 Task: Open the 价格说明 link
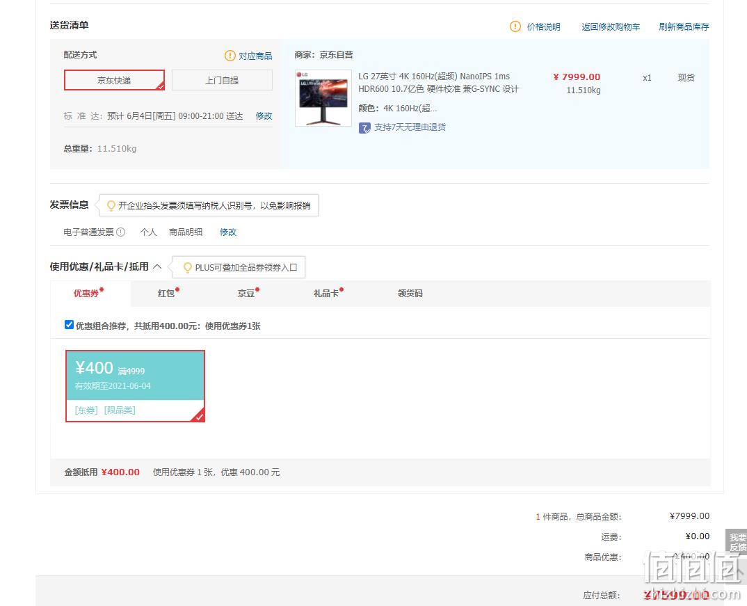coord(544,26)
